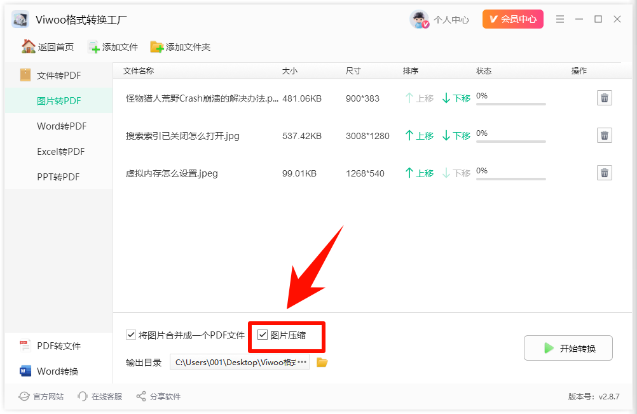Open 个人中心 personal center

[x=451, y=20]
